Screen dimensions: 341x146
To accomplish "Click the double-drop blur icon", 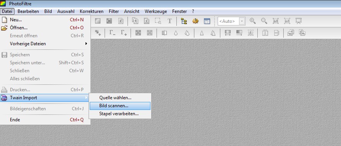I will (187, 33).
